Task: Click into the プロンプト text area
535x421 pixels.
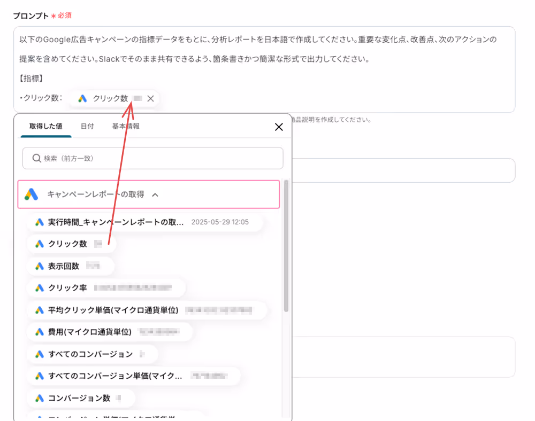Action: pos(264,69)
